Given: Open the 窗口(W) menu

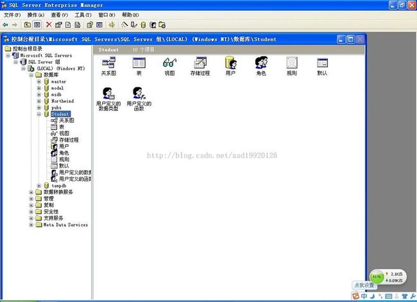Looking at the screenshot, I should 106,15.
